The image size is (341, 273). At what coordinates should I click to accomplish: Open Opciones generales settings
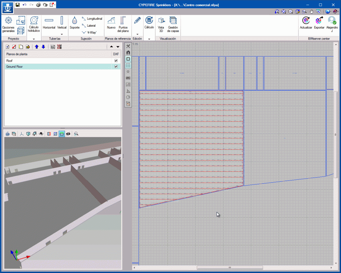point(8,24)
